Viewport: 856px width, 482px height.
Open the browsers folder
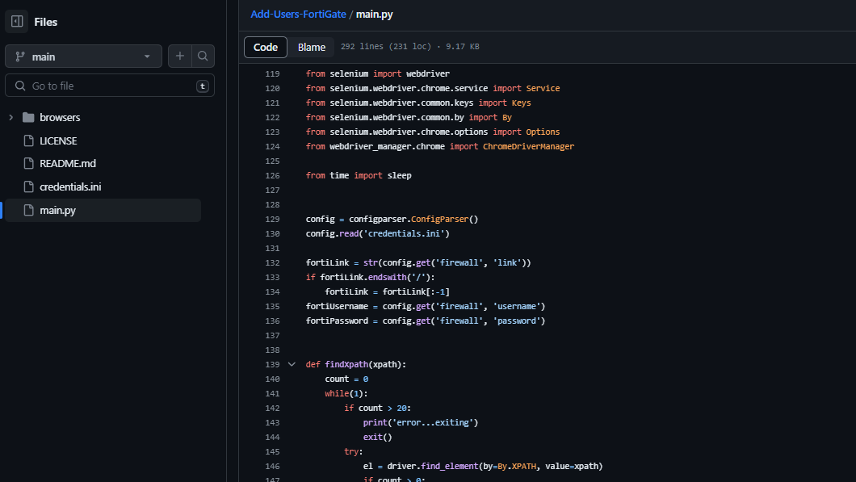coord(60,117)
